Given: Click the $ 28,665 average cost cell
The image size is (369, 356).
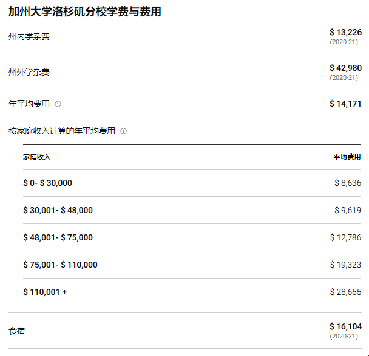Looking at the screenshot, I should [345, 292].
